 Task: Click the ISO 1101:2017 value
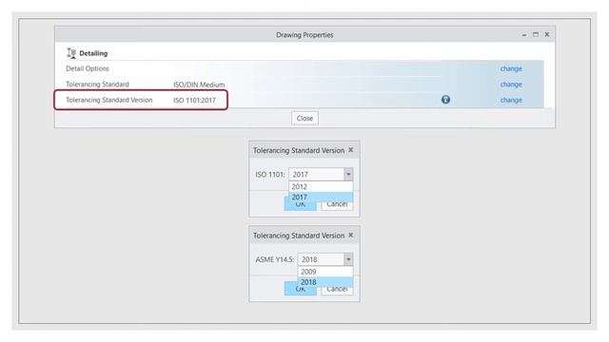194,101
